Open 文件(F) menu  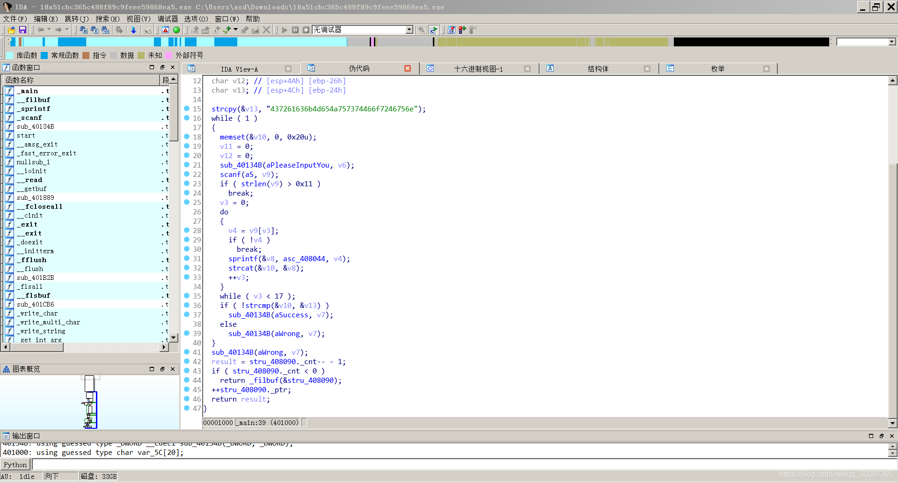(x=15, y=19)
